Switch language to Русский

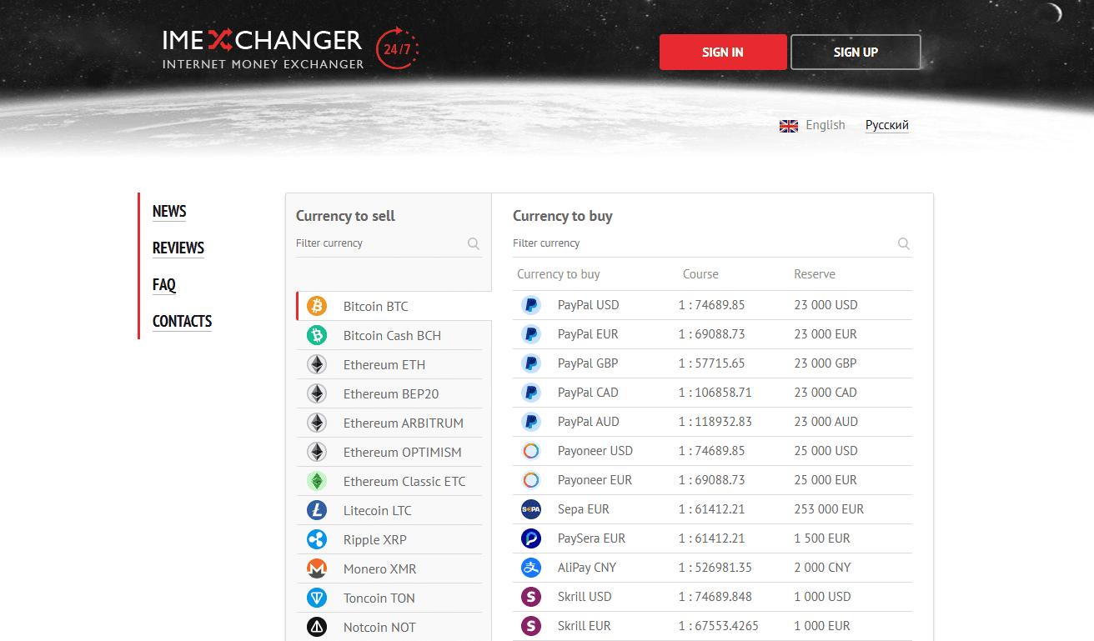tap(886, 125)
